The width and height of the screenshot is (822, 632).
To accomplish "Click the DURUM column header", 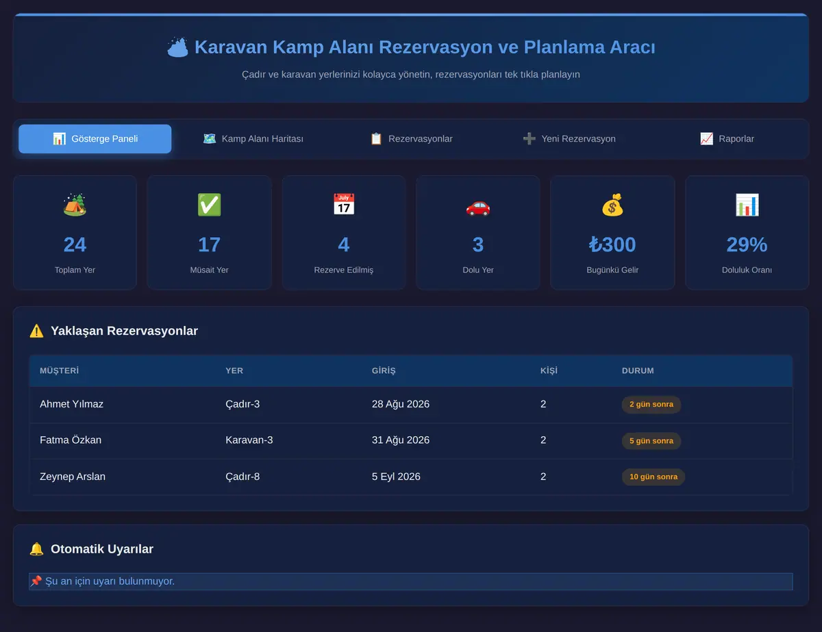I will click(638, 371).
